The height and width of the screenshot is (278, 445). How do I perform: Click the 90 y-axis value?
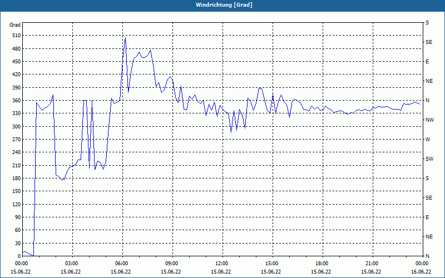coord(18,217)
